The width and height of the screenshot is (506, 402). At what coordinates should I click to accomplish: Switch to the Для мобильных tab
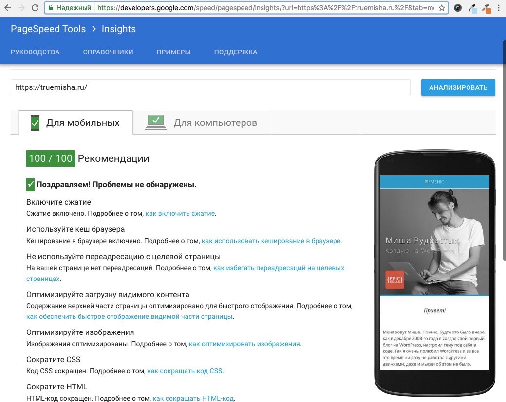tap(76, 122)
